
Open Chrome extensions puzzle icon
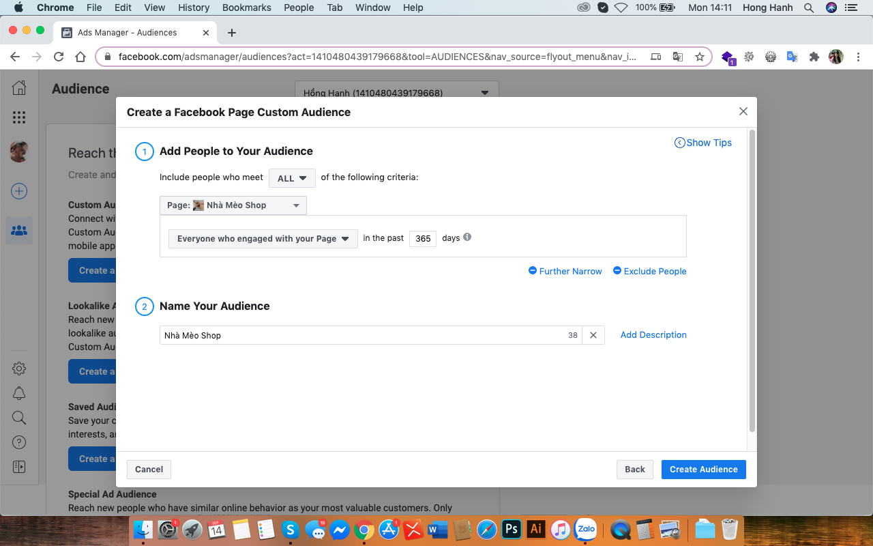point(814,57)
